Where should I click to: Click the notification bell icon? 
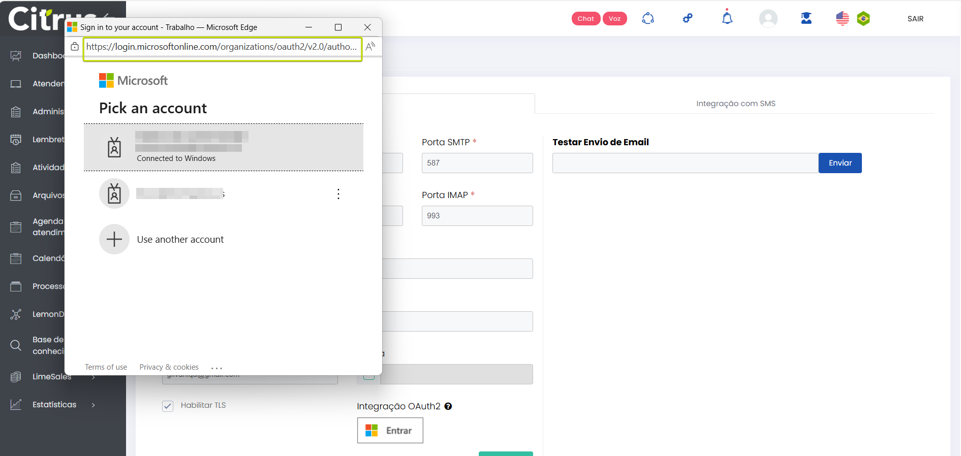[x=727, y=18]
